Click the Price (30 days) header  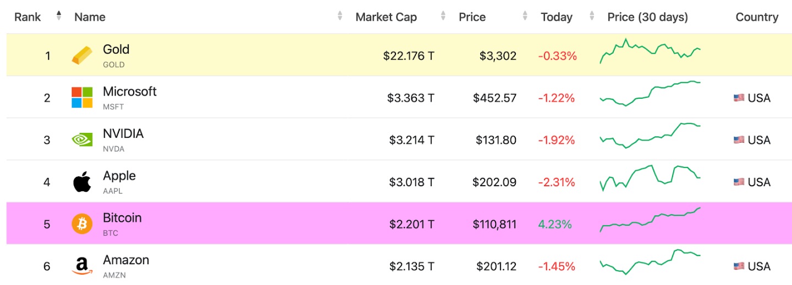(647, 17)
